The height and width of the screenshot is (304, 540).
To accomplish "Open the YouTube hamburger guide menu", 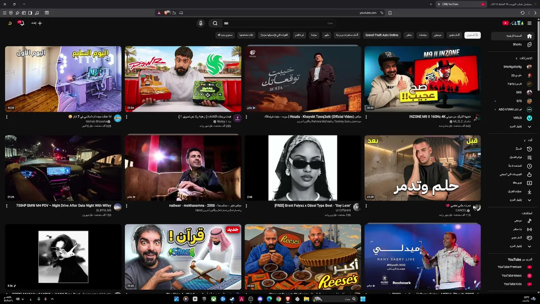I will point(529,23).
